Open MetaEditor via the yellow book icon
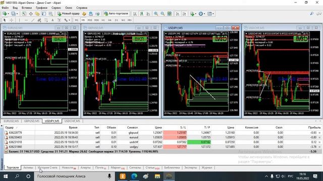The image size is (323, 181). (x=84, y=14)
